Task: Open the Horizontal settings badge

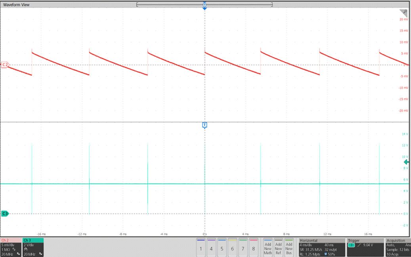Action: point(321,247)
